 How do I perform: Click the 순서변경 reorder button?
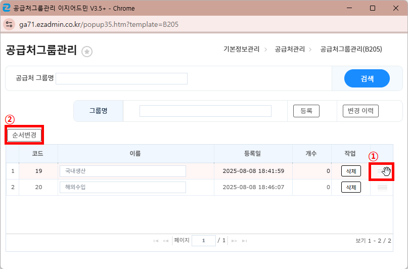pos(24,135)
